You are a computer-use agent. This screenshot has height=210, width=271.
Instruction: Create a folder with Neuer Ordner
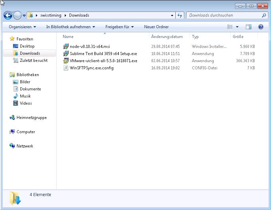coord(156,27)
